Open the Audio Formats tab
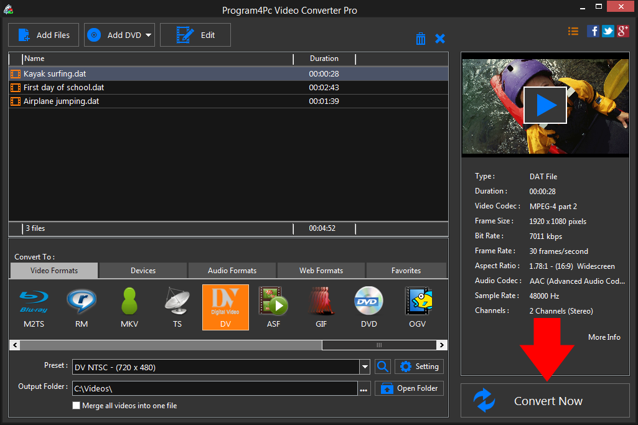The width and height of the screenshot is (638, 425). click(232, 271)
